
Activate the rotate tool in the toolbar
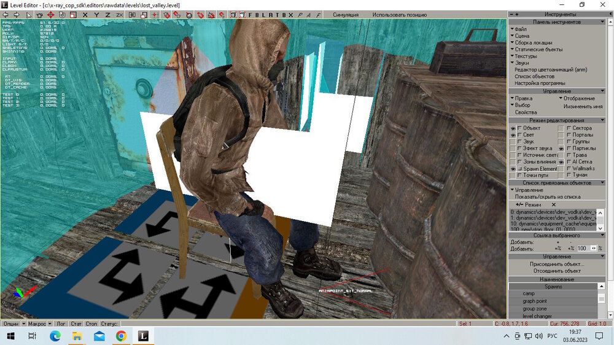[x=62, y=14]
